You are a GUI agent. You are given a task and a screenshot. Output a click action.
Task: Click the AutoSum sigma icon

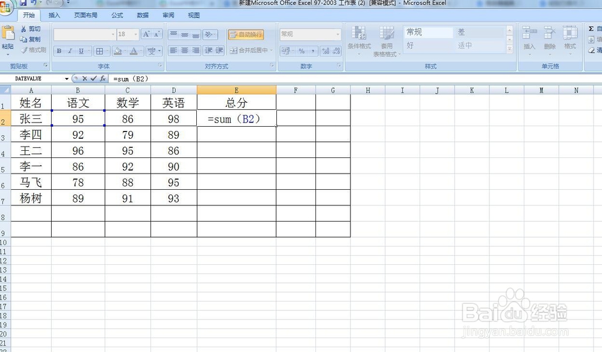(591, 29)
